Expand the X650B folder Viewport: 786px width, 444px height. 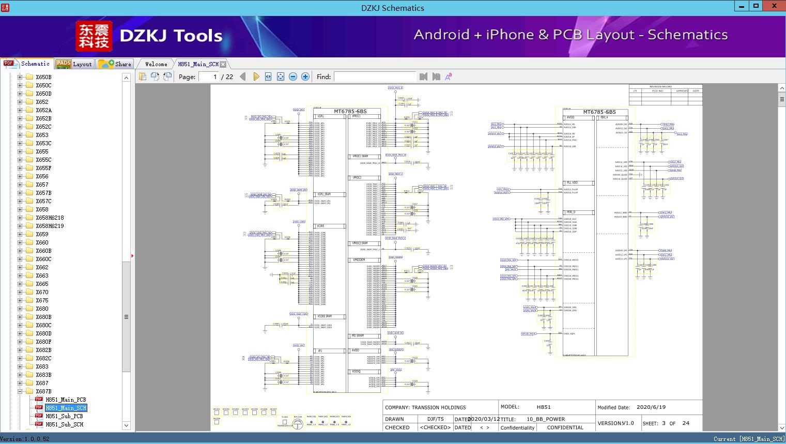tap(20, 77)
